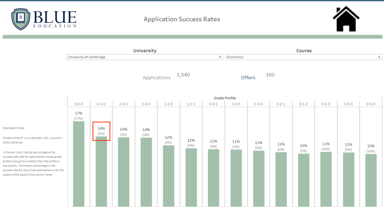Click the 1-1-1 column header
Viewport: 384px width, 211px height.
(x=191, y=104)
